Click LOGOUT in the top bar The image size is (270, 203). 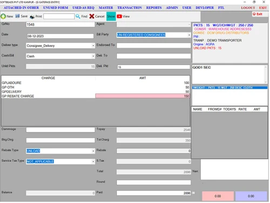coord(248,8)
